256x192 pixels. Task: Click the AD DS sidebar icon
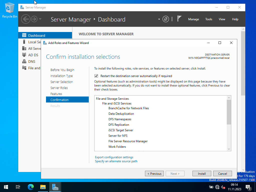[24, 55]
